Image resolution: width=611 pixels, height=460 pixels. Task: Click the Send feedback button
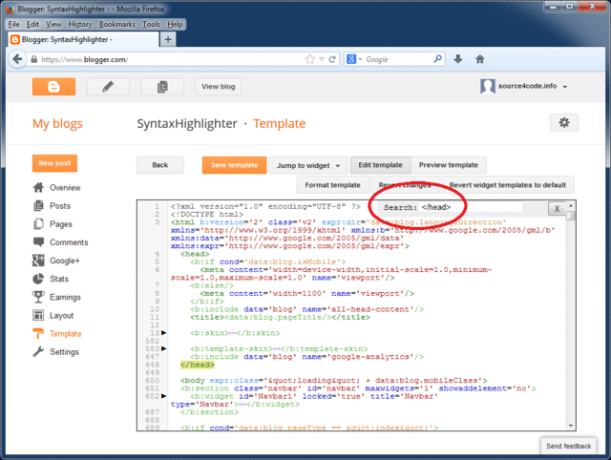569,446
